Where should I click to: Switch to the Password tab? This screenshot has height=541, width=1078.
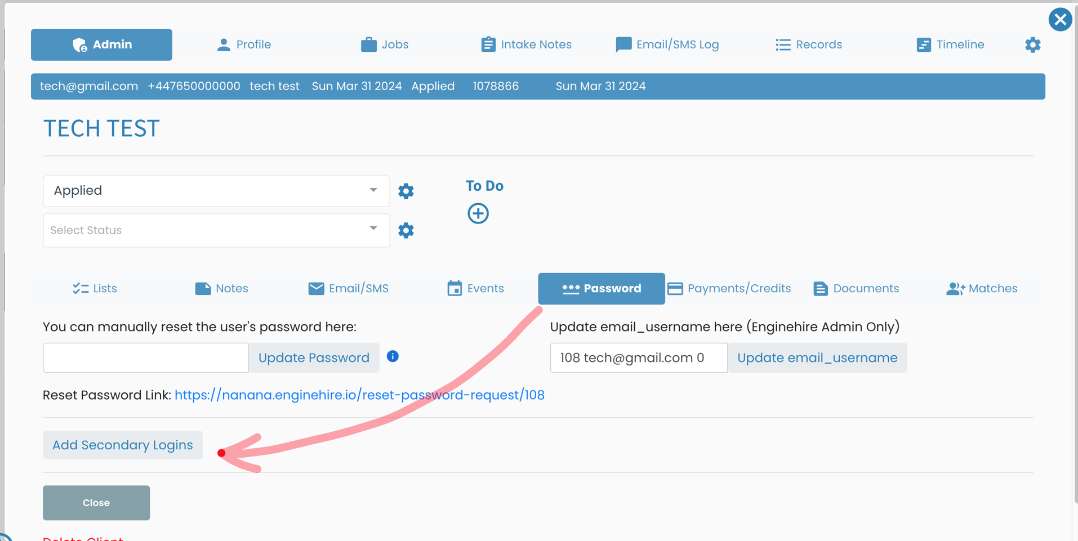(x=601, y=288)
